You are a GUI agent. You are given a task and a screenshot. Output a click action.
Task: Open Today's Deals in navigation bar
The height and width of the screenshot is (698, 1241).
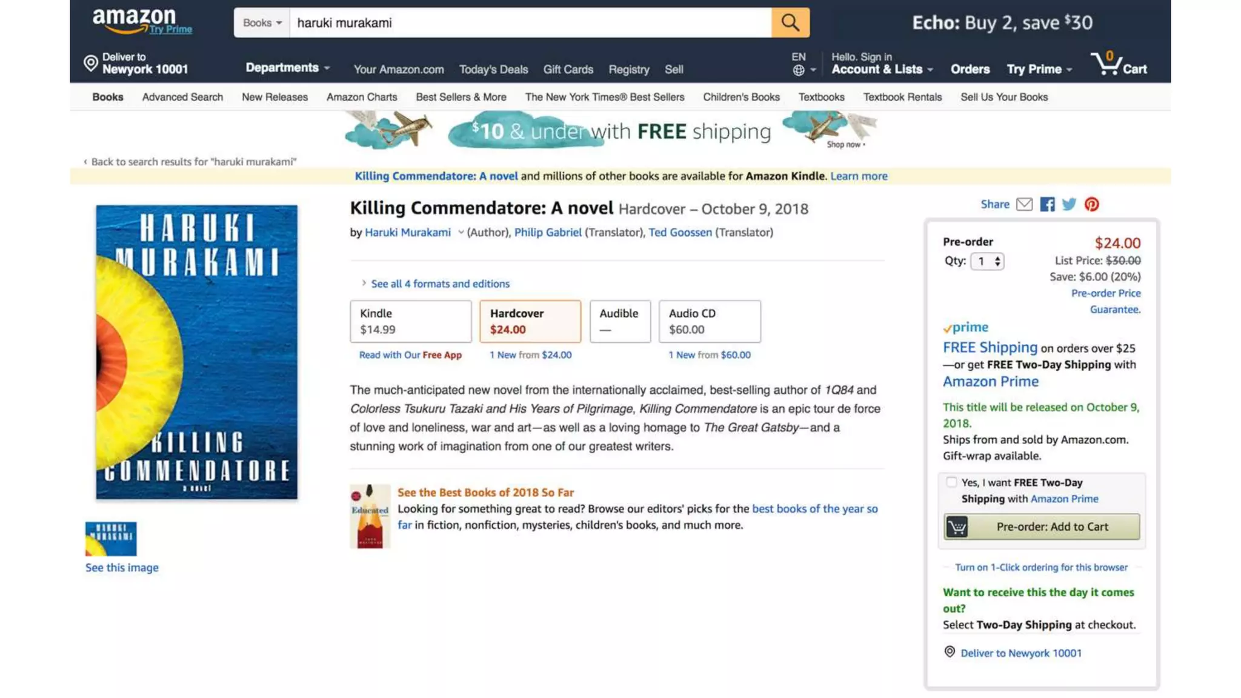point(493,70)
